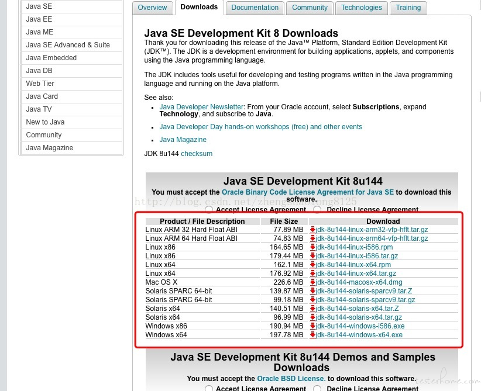The width and height of the screenshot is (481, 391).
Task: Open the Documentation tab
Action: pyautogui.click(x=255, y=8)
